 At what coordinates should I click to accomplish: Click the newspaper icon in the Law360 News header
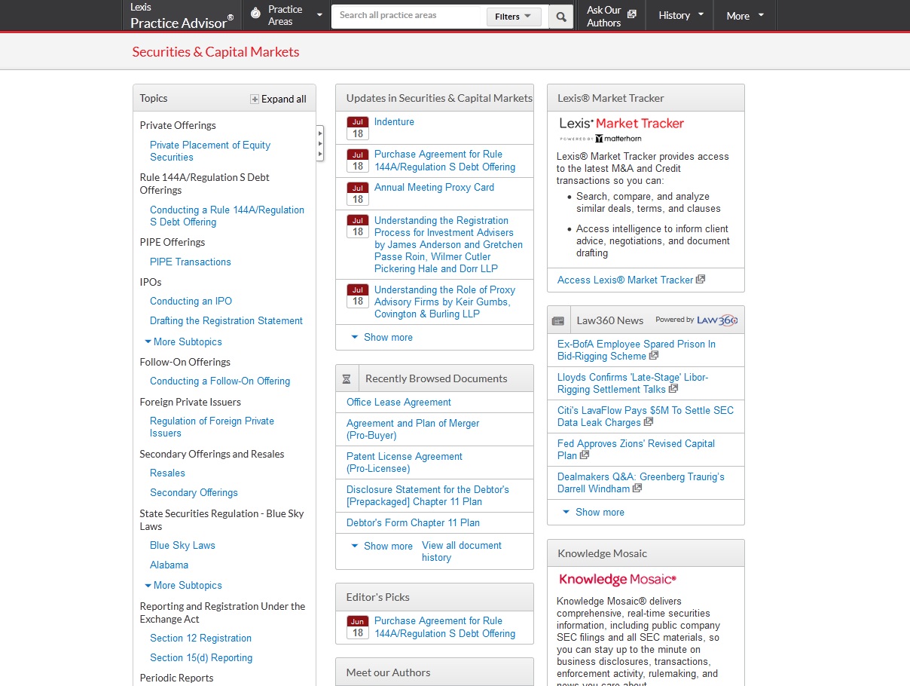pos(558,320)
